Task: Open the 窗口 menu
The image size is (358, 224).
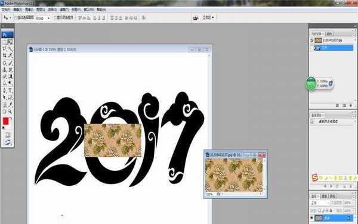Action: pyautogui.click(x=88, y=10)
